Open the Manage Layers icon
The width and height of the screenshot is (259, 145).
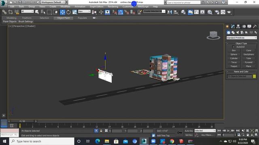(x=183, y=12)
